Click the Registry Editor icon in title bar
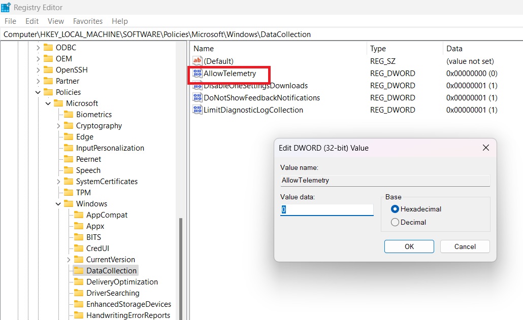The width and height of the screenshot is (523, 320). 6,7
